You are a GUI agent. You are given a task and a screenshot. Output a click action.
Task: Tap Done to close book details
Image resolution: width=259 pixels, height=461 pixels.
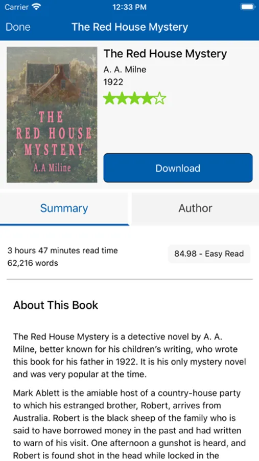[x=18, y=27]
